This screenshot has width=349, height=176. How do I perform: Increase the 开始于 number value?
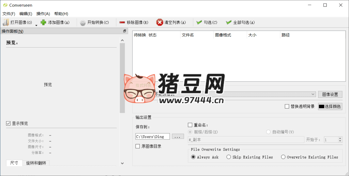(x=340, y=138)
